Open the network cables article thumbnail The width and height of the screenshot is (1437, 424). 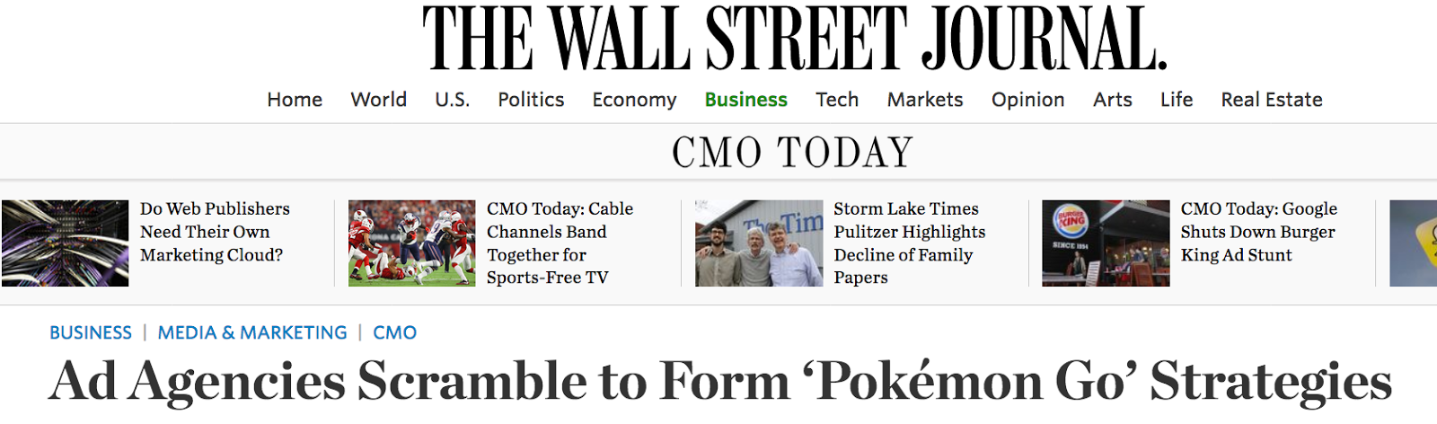pyautogui.click(x=66, y=243)
